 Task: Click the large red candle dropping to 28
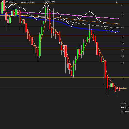105,69
